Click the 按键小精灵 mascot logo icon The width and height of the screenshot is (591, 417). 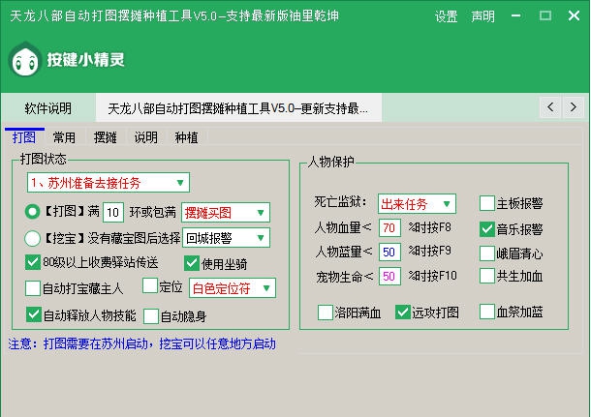tap(24, 59)
